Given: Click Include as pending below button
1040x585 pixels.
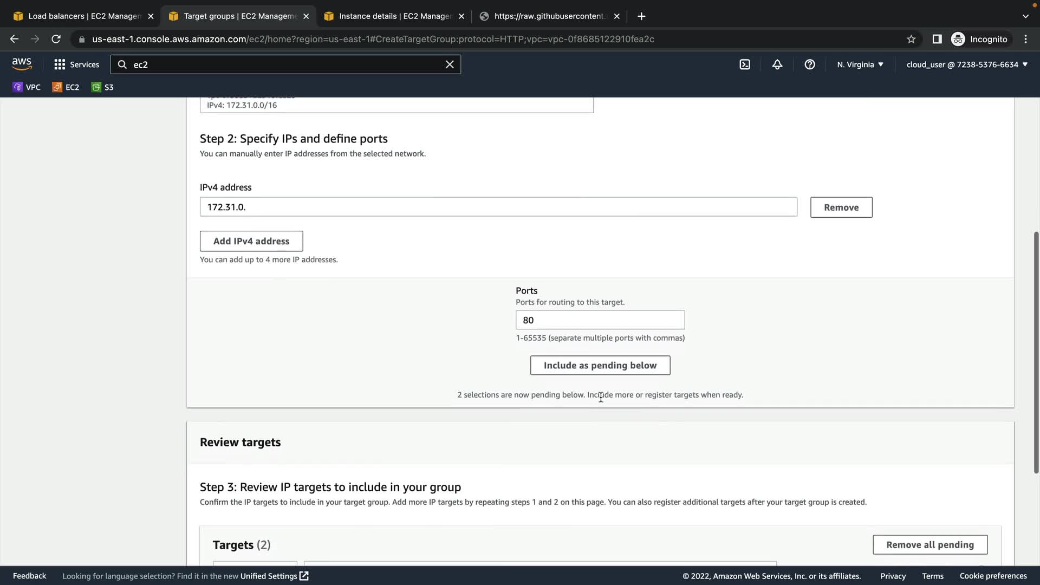Looking at the screenshot, I should (x=600, y=366).
